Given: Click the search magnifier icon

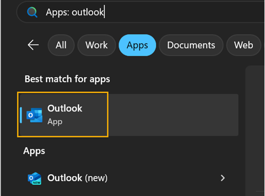Looking at the screenshot, I should coord(32,12).
